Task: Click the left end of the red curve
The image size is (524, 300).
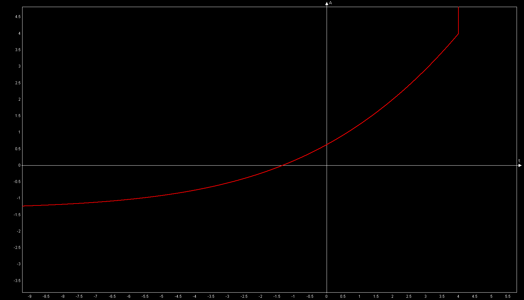Action: pos(23,206)
